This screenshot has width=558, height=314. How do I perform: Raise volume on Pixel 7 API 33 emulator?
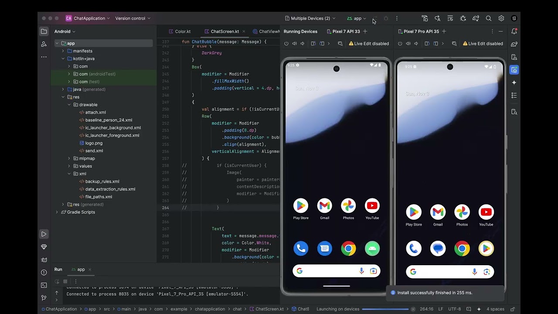click(294, 44)
